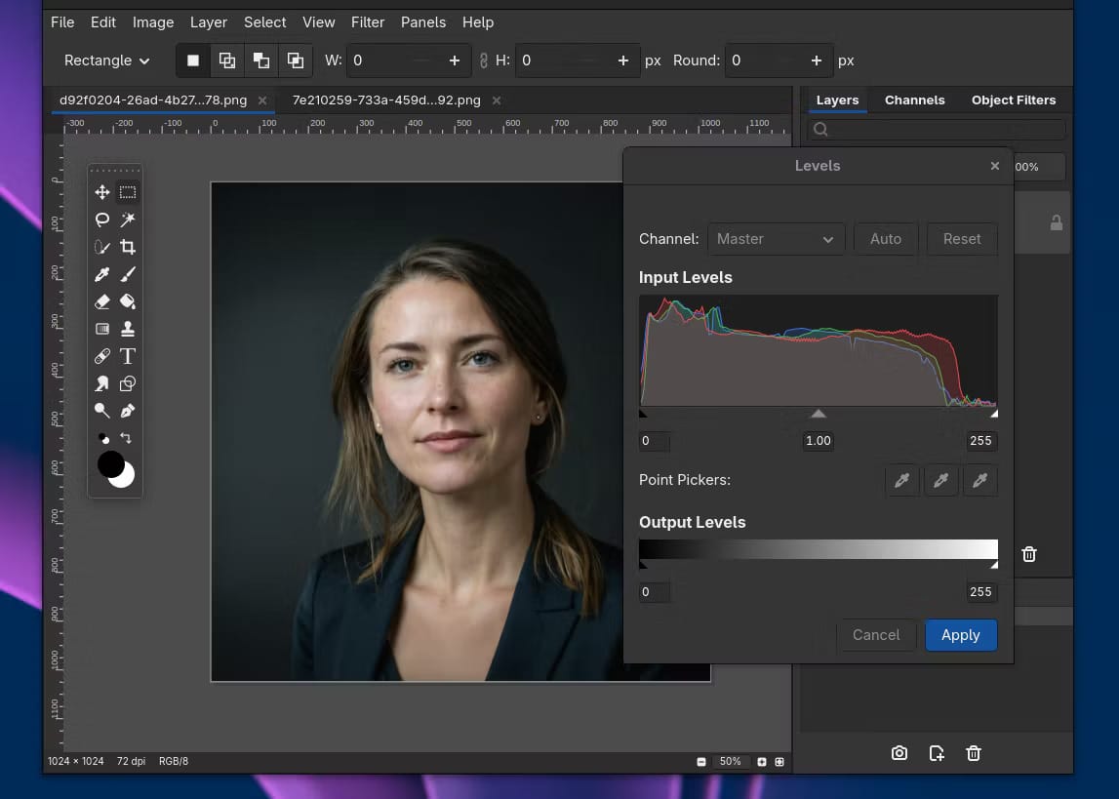Click the Lasso selection tool
The width and height of the screenshot is (1119, 799).
[102, 220]
